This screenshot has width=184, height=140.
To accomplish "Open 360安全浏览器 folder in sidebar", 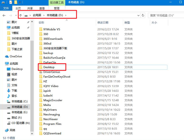I will 21,38.
